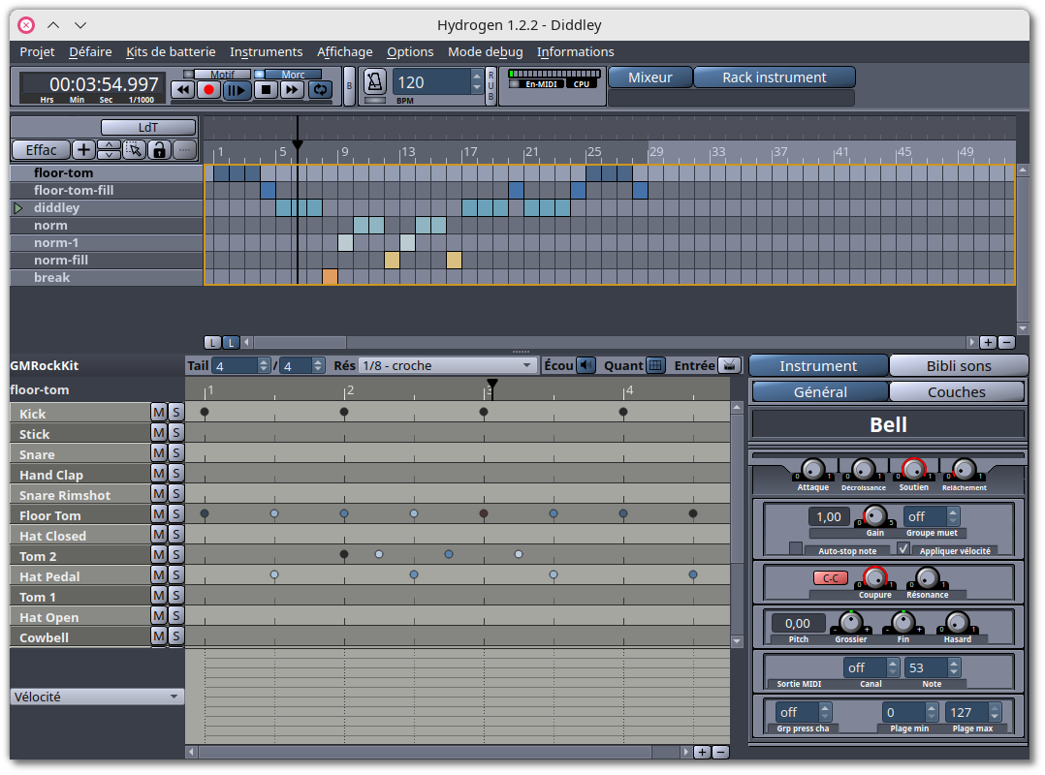Open the Rés resolution dropdown
The height and width of the screenshot is (775, 1045).
[x=447, y=365]
